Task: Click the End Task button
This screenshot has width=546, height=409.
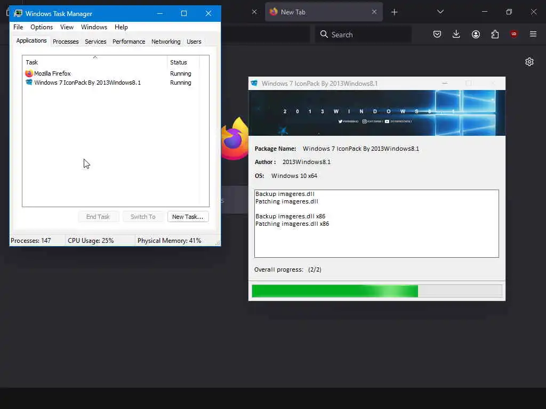Action: point(98,217)
